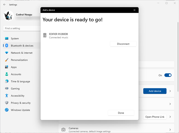
Task: Click the Connected music status text
Action: pyautogui.click(x=59, y=38)
